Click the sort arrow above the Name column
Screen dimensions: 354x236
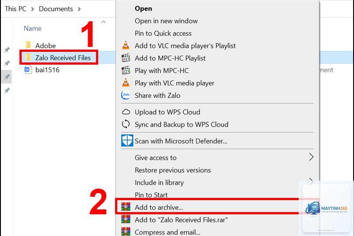point(104,22)
